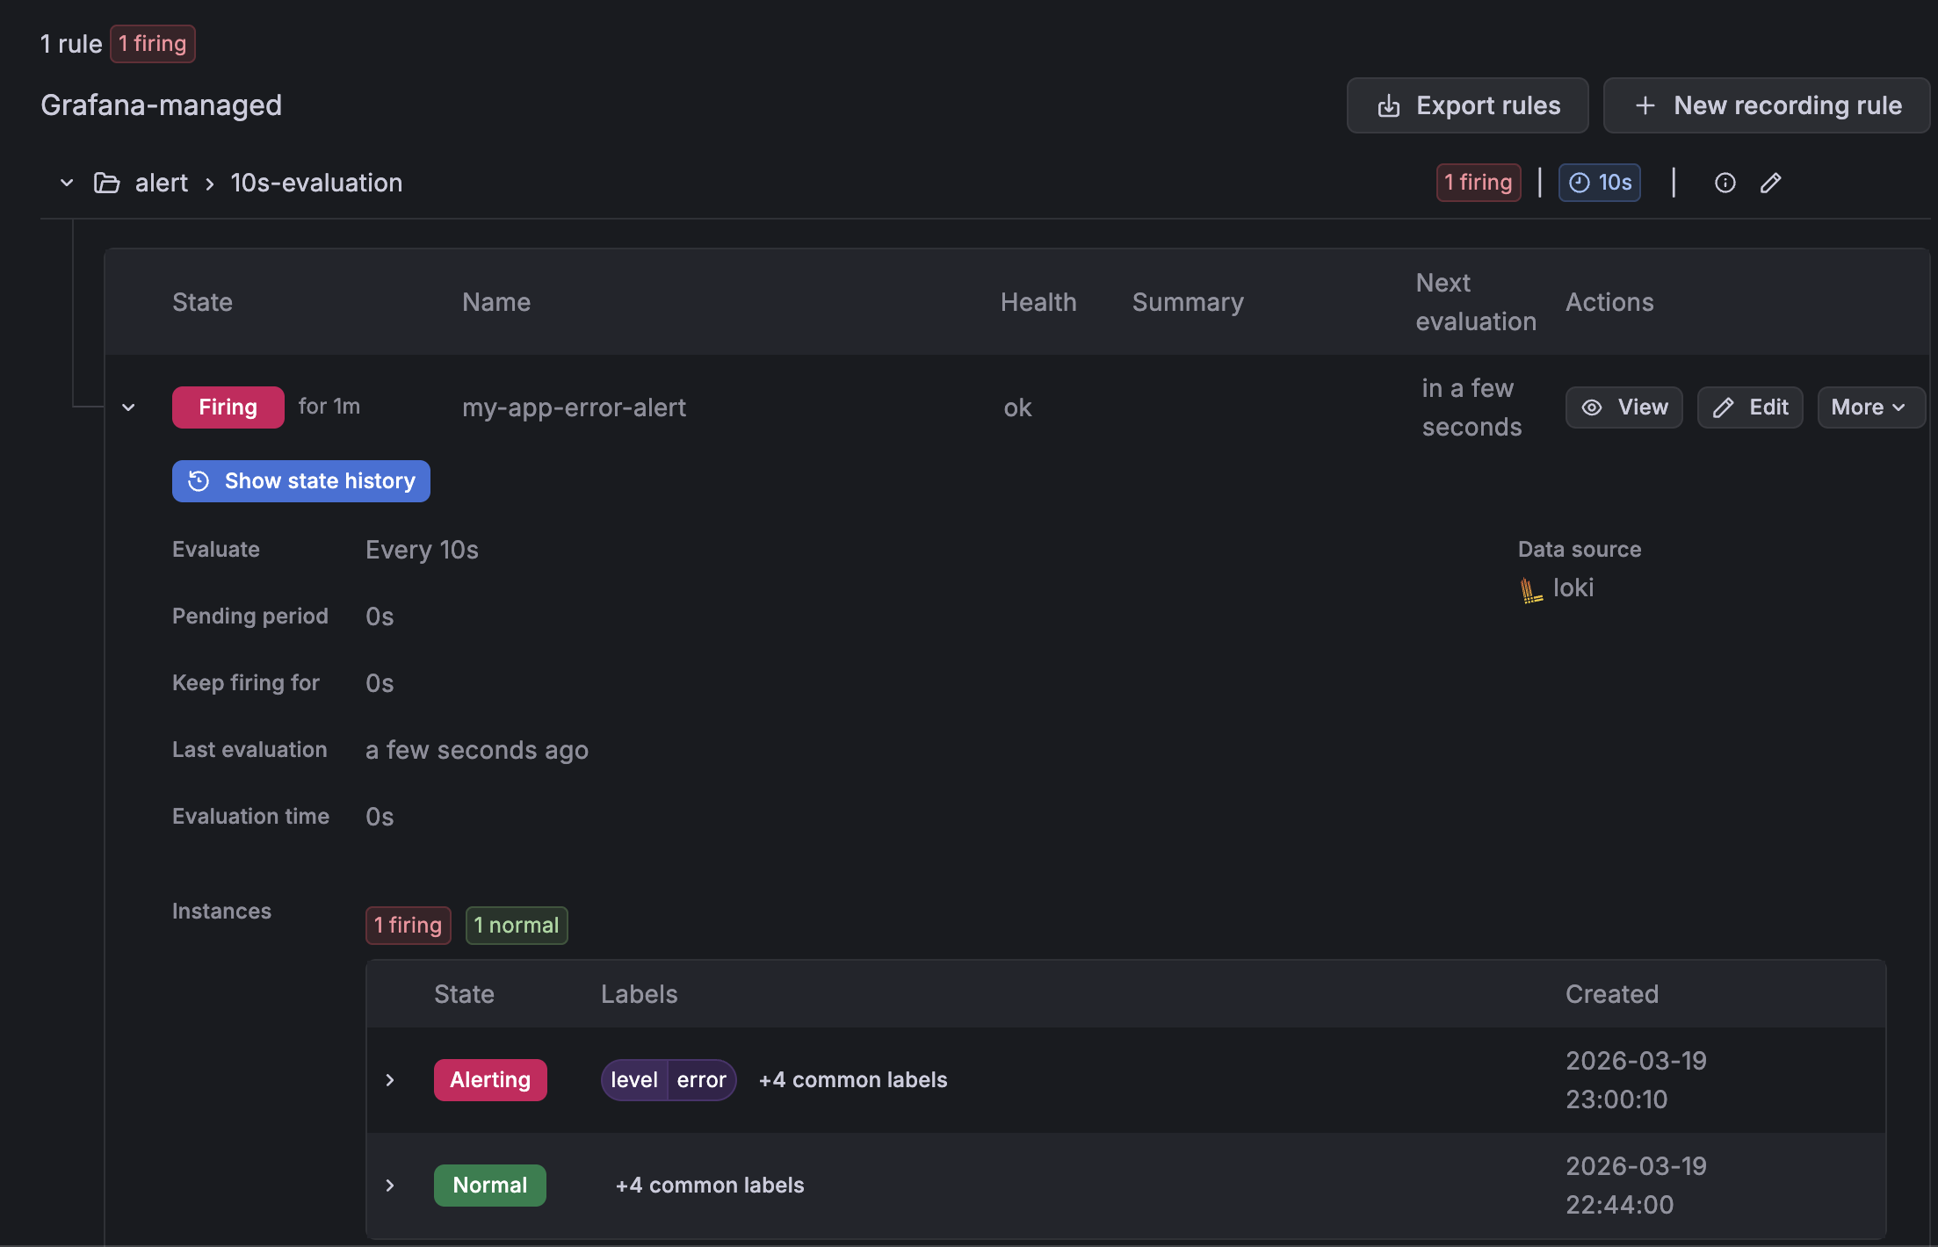Filter instances by 1 firing badge
The height and width of the screenshot is (1247, 1938).
tap(408, 926)
